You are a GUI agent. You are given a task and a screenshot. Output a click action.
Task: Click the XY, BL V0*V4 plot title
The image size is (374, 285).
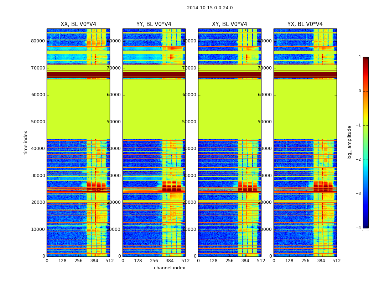[229, 24]
